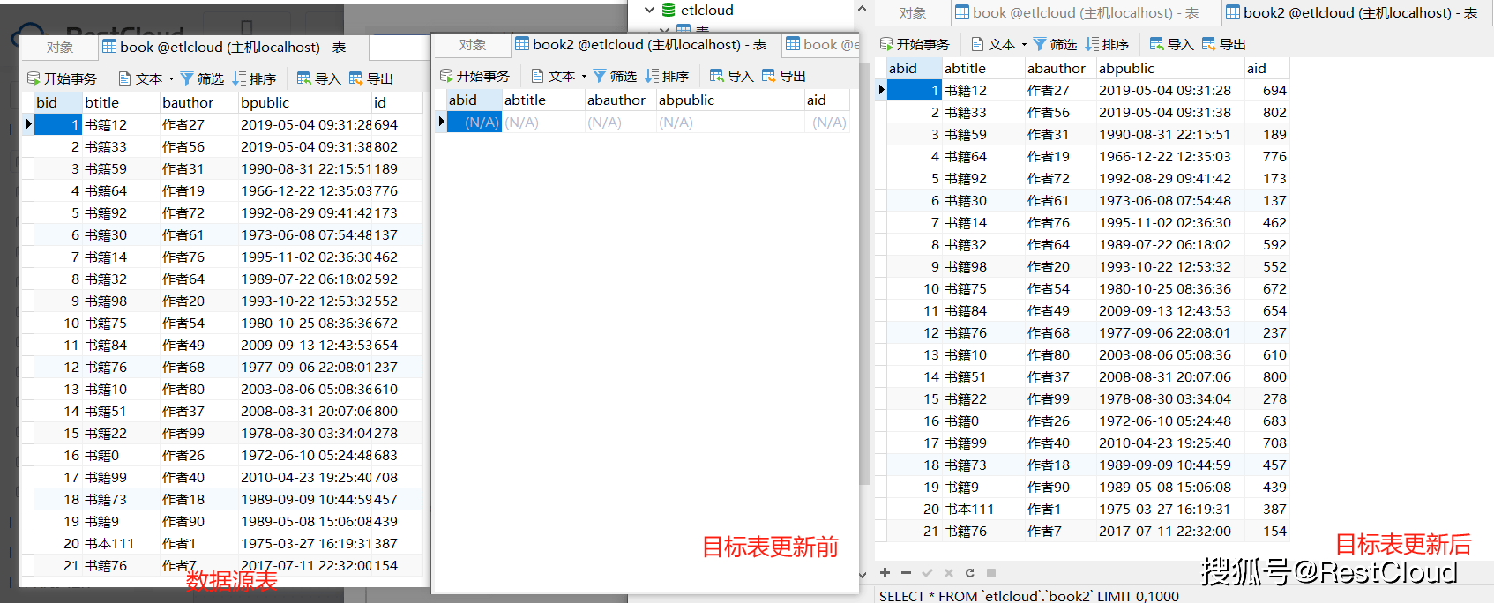
Task: Click 导出 export in the right book2 window
Action: 1223,44
